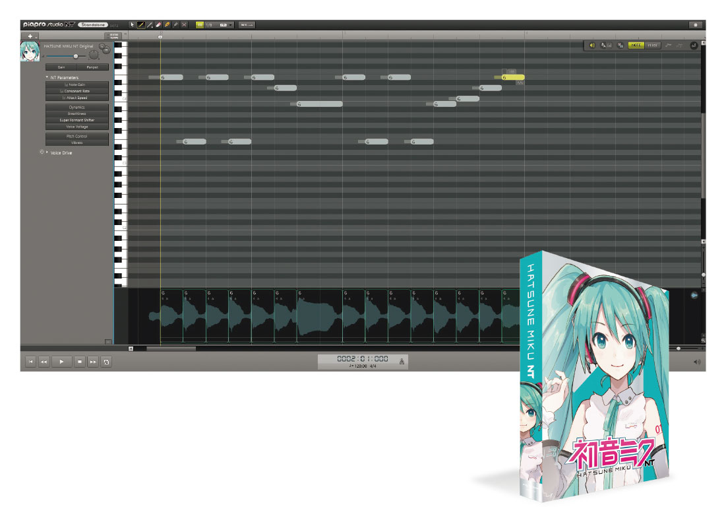Collapse the left panel with minus button

(108, 342)
